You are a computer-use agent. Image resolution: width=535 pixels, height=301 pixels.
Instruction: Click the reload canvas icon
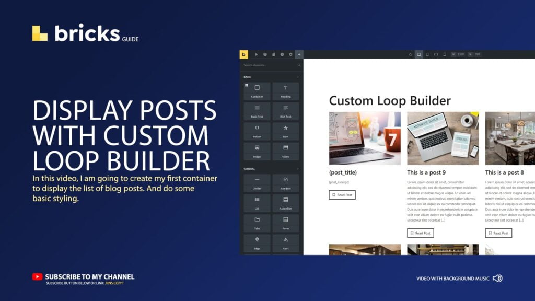coord(410,54)
